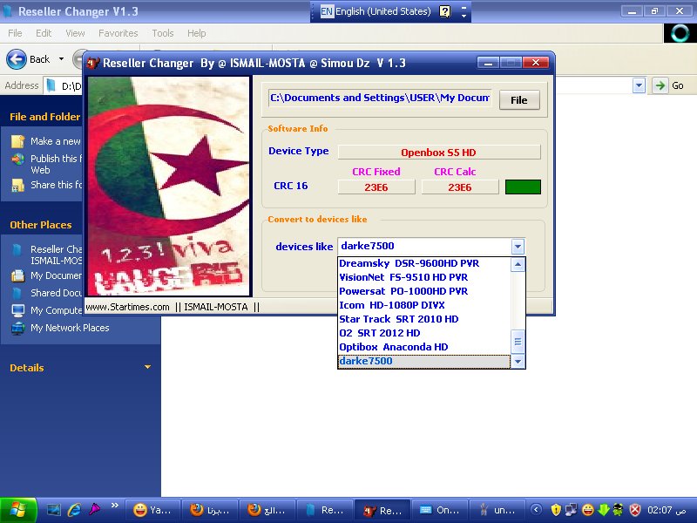
Task: Open the Back history dropdown arrow
Action: tap(61, 59)
